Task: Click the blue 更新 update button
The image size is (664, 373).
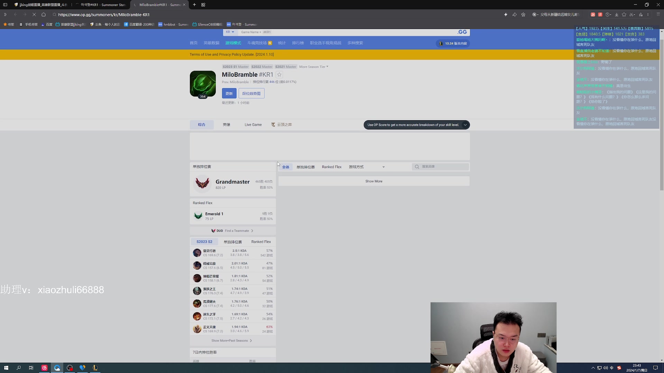Action: click(x=229, y=93)
